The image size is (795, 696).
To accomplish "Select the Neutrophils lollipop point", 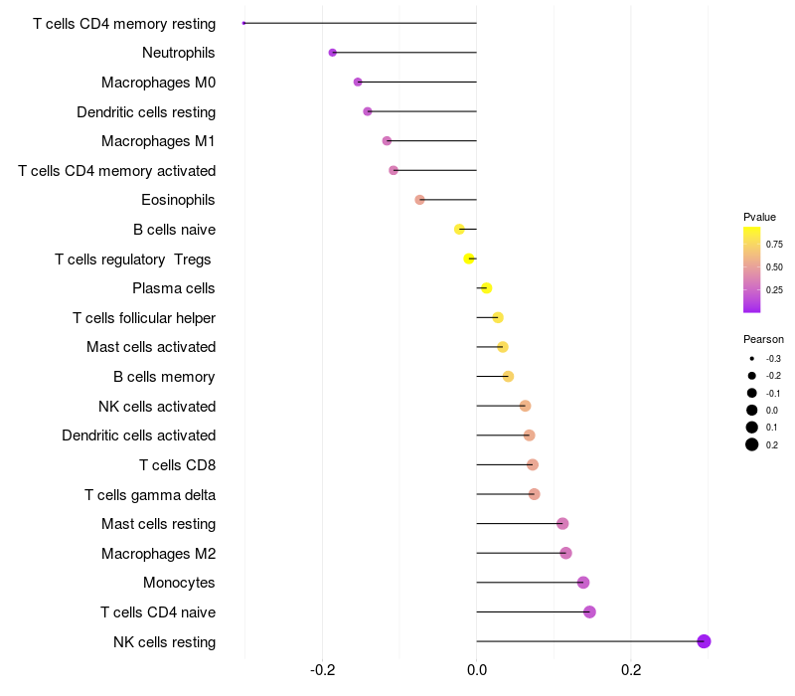I will 333,53.
